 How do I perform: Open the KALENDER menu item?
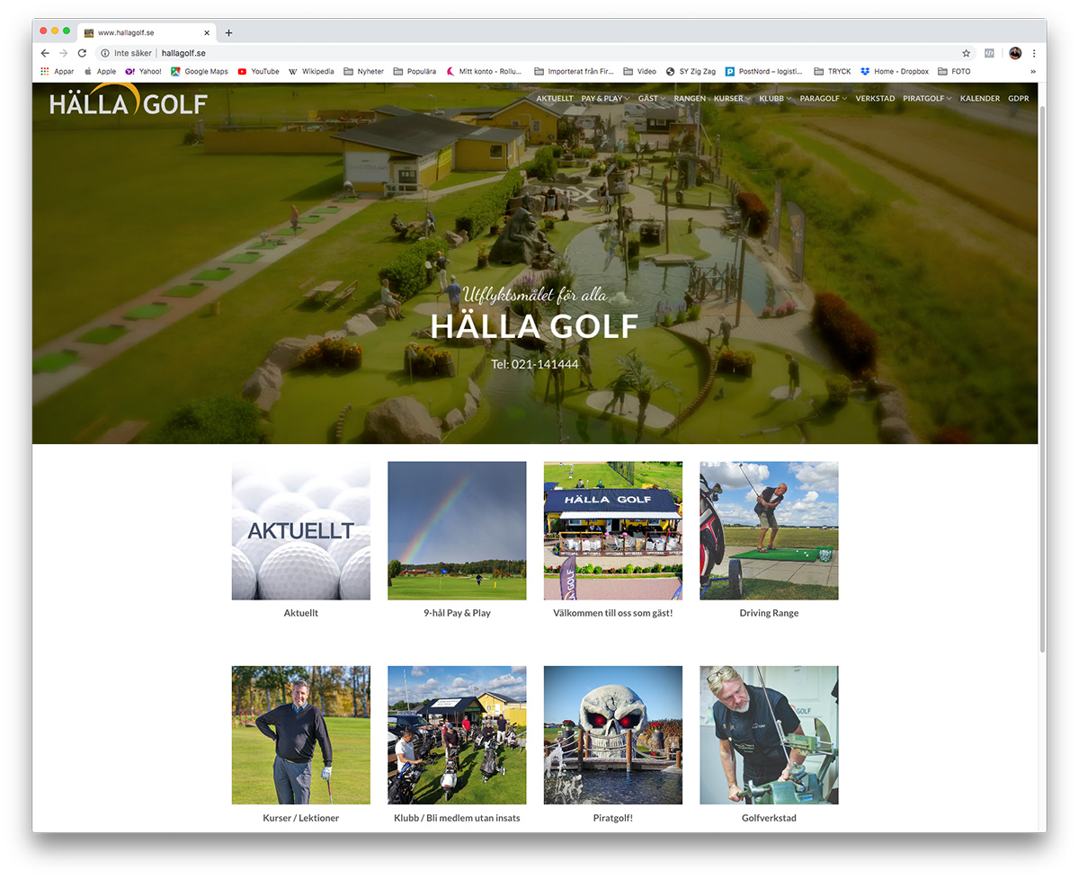[979, 99]
